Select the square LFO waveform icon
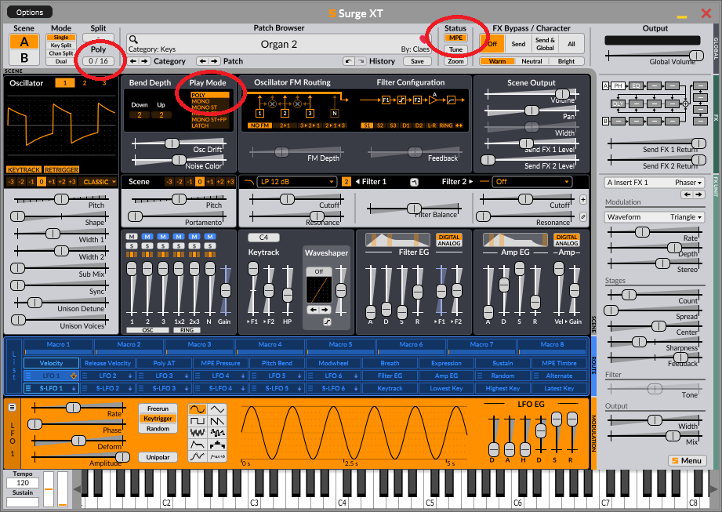 point(198,421)
